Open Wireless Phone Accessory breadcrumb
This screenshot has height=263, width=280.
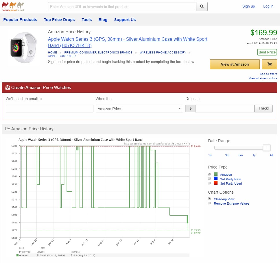coord(163,53)
